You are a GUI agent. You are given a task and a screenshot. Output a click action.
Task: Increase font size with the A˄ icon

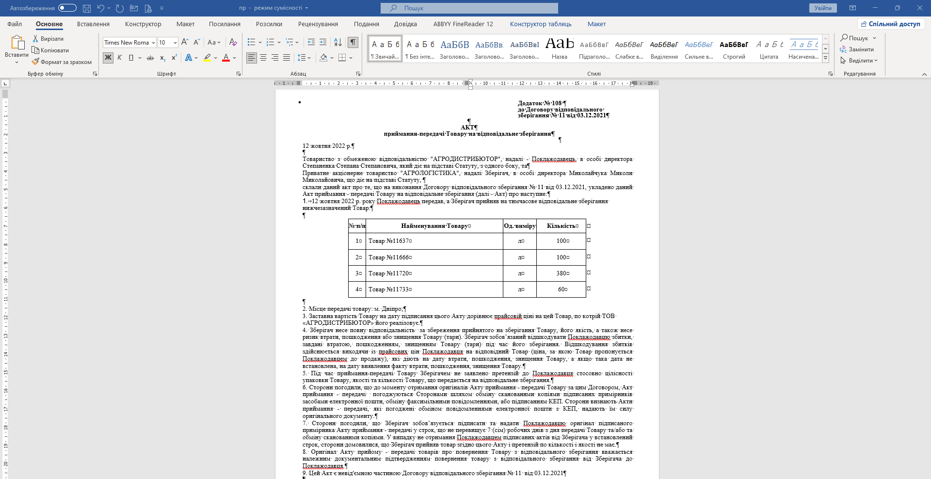click(185, 42)
